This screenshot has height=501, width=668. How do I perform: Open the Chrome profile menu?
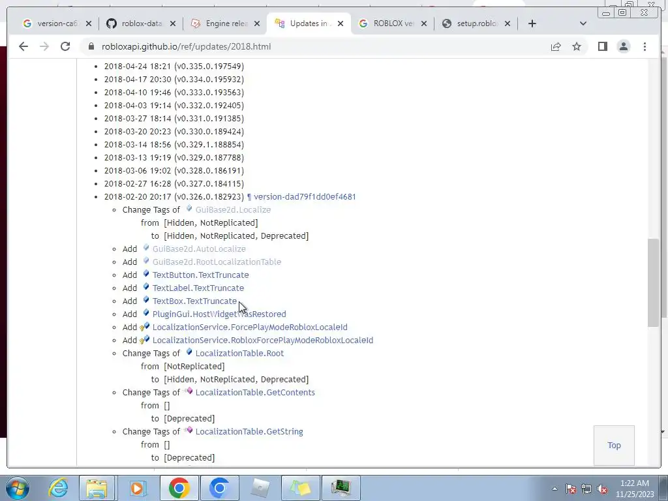point(623,46)
